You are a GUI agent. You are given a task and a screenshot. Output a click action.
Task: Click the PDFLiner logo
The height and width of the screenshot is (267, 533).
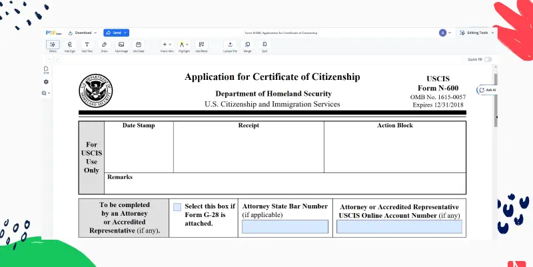pos(53,33)
